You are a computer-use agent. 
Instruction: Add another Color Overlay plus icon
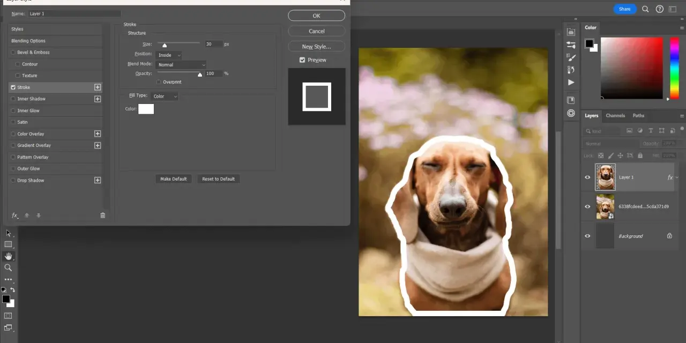[98, 134]
